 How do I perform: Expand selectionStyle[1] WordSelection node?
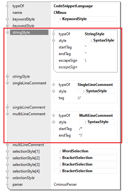pos(8,151)
